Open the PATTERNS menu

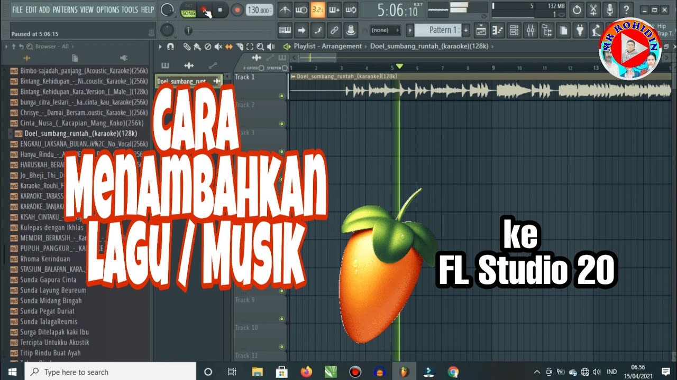pos(65,9)
